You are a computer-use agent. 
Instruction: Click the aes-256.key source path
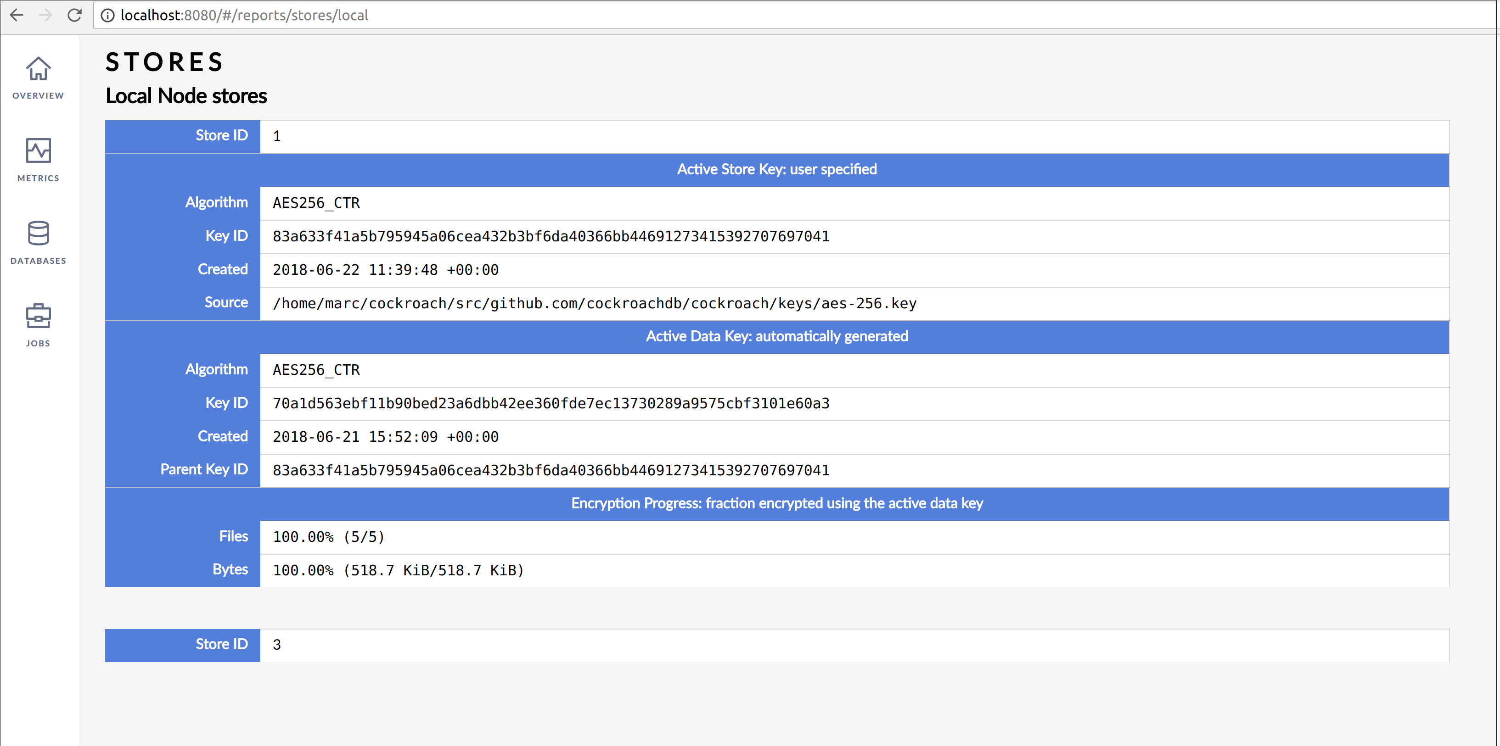pos(595,303)
